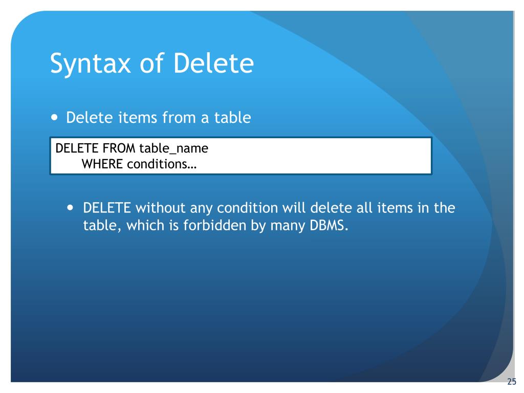The width and height of the screenshot is (524, 393).
Task: Click the word "without" in the second bullet
Action: click(x=160, y=208)
